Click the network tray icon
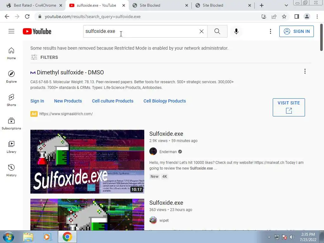324x243 pixels. click(277, 237)
